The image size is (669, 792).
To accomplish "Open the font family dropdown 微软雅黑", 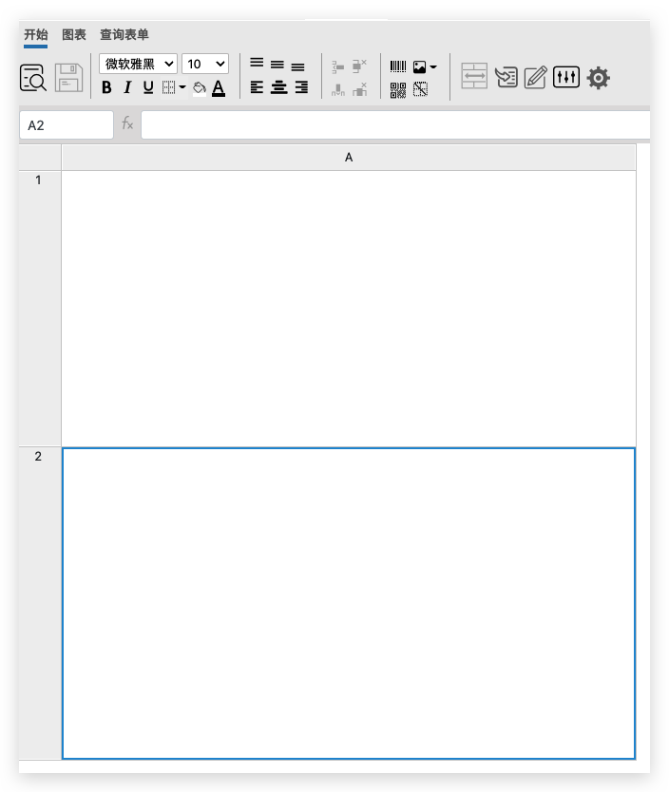I will click(138, 64).
